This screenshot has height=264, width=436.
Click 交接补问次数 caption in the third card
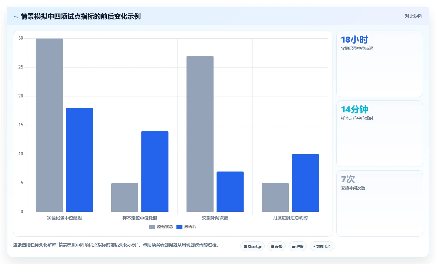coord(353,188)
